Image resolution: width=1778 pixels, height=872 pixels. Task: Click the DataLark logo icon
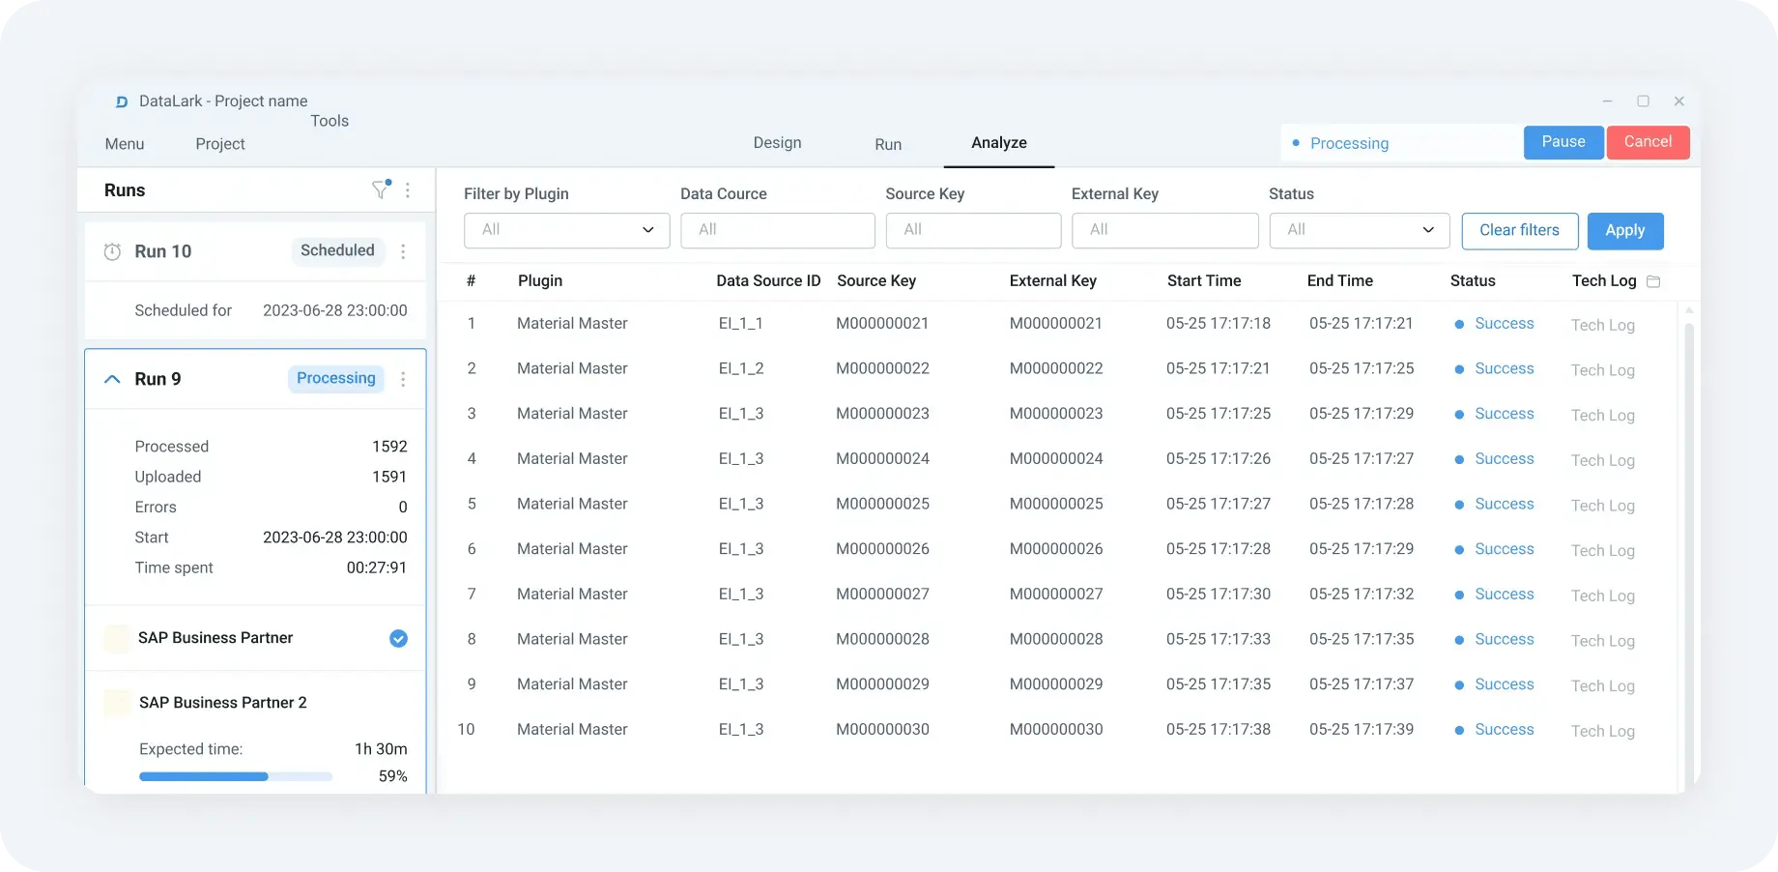122,102
